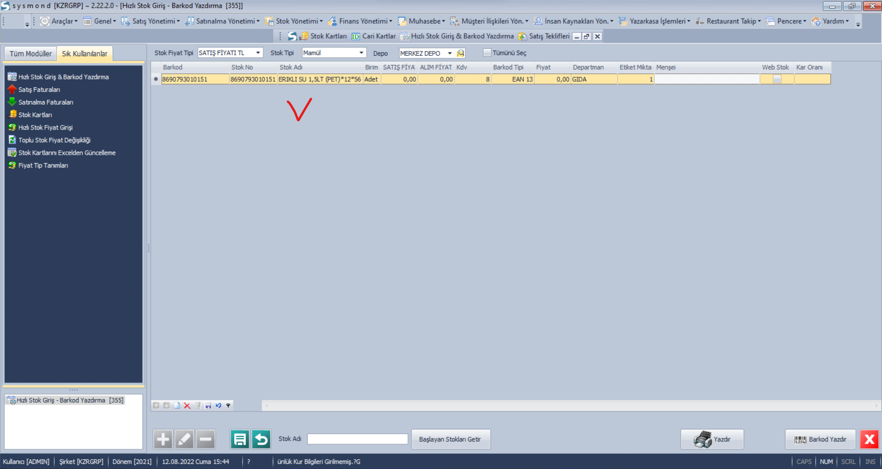Click the funnel filter icon in grid toolbar

coord(228,406)
